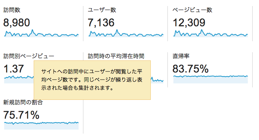Click the ユーザー数 metric label
Image resolution: width=259 pixels, height=140 pixels.
click(102, 10)
